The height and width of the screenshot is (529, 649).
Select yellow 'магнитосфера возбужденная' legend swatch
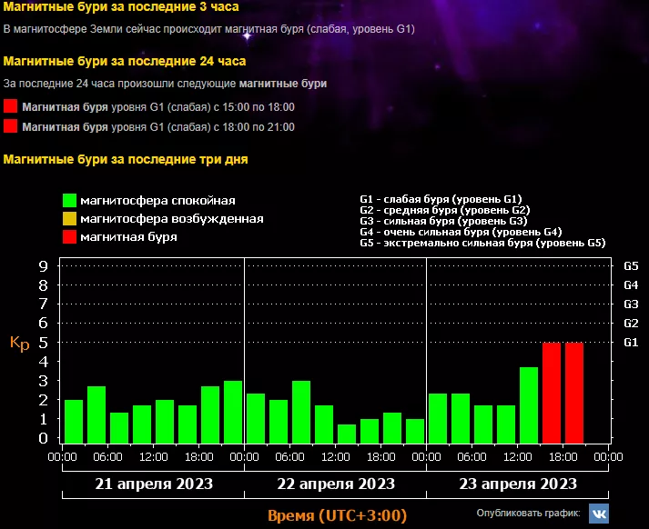click(69, 219)
